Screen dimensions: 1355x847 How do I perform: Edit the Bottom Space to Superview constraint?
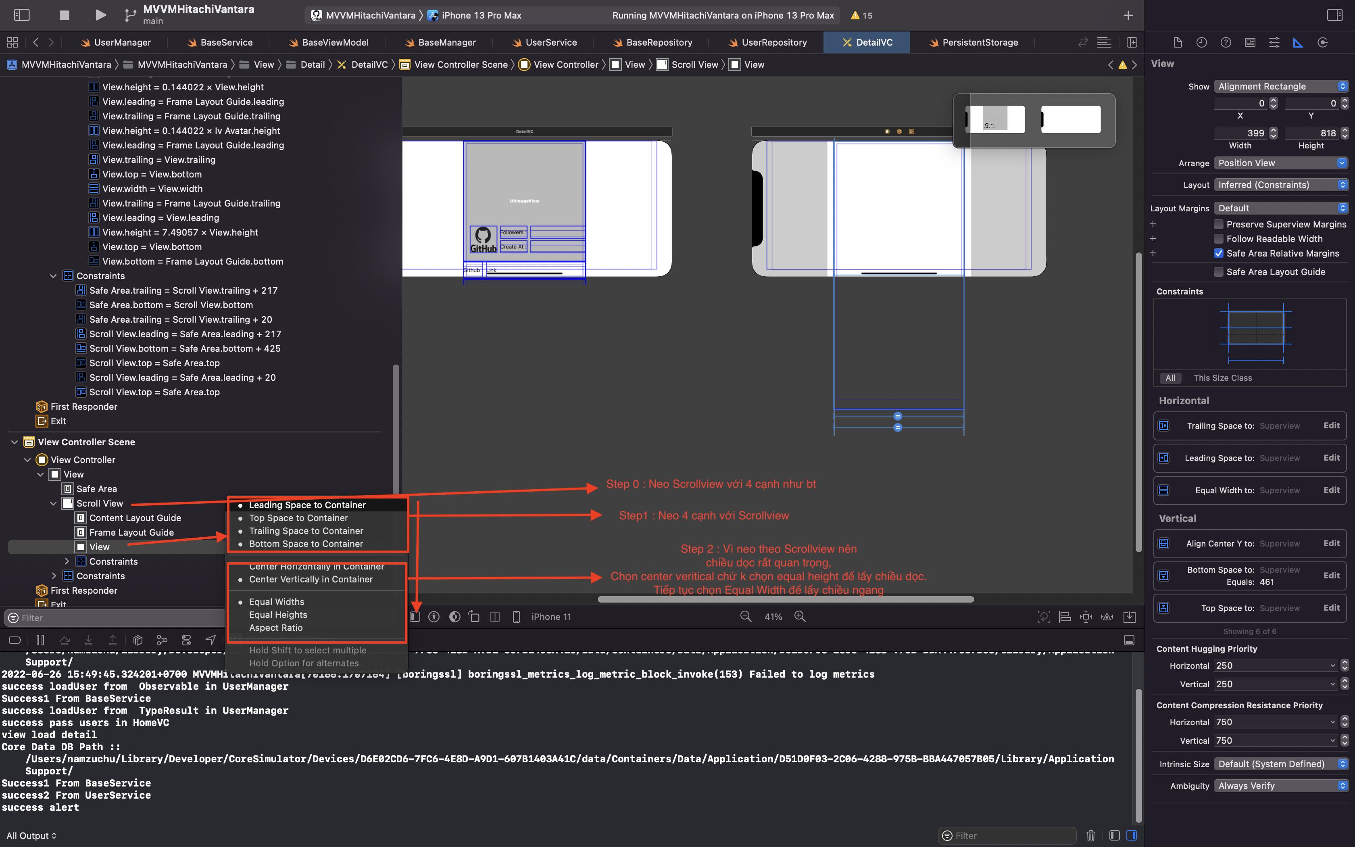pyautogui.click(x=1332, y=575)
